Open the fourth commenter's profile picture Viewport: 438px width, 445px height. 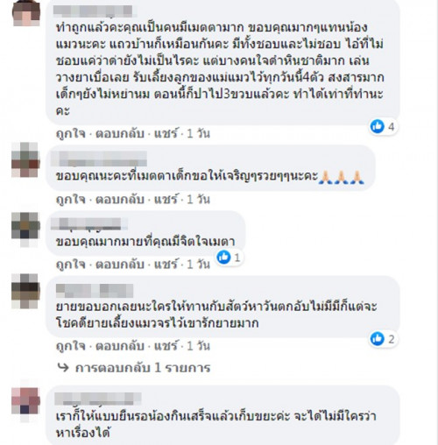pyautogui.click(x=25, y=291)
